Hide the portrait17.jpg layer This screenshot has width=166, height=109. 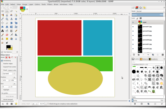pyautogui.click(x=133, y=27)
